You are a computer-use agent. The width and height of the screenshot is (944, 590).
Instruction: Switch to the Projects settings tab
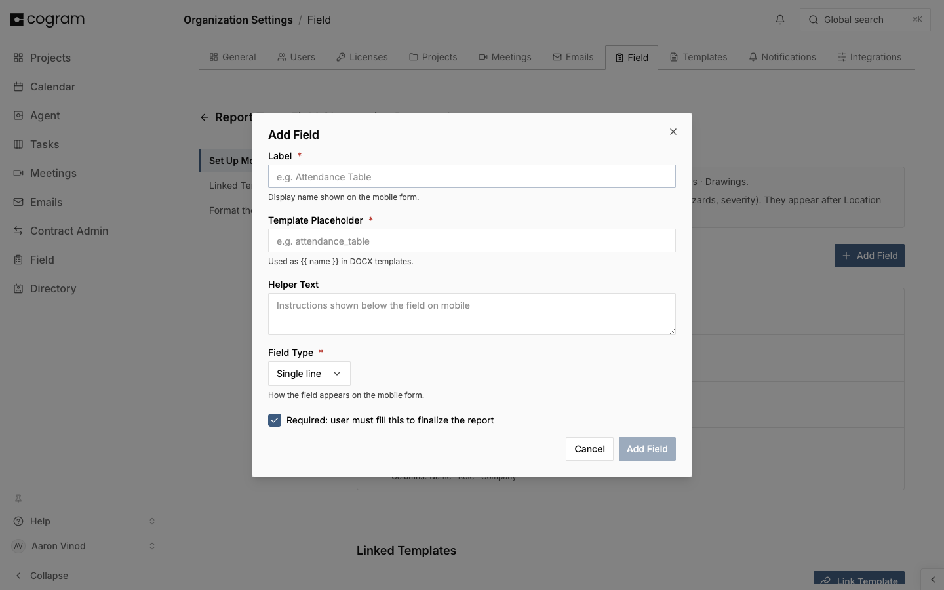[x=433, y=57]
